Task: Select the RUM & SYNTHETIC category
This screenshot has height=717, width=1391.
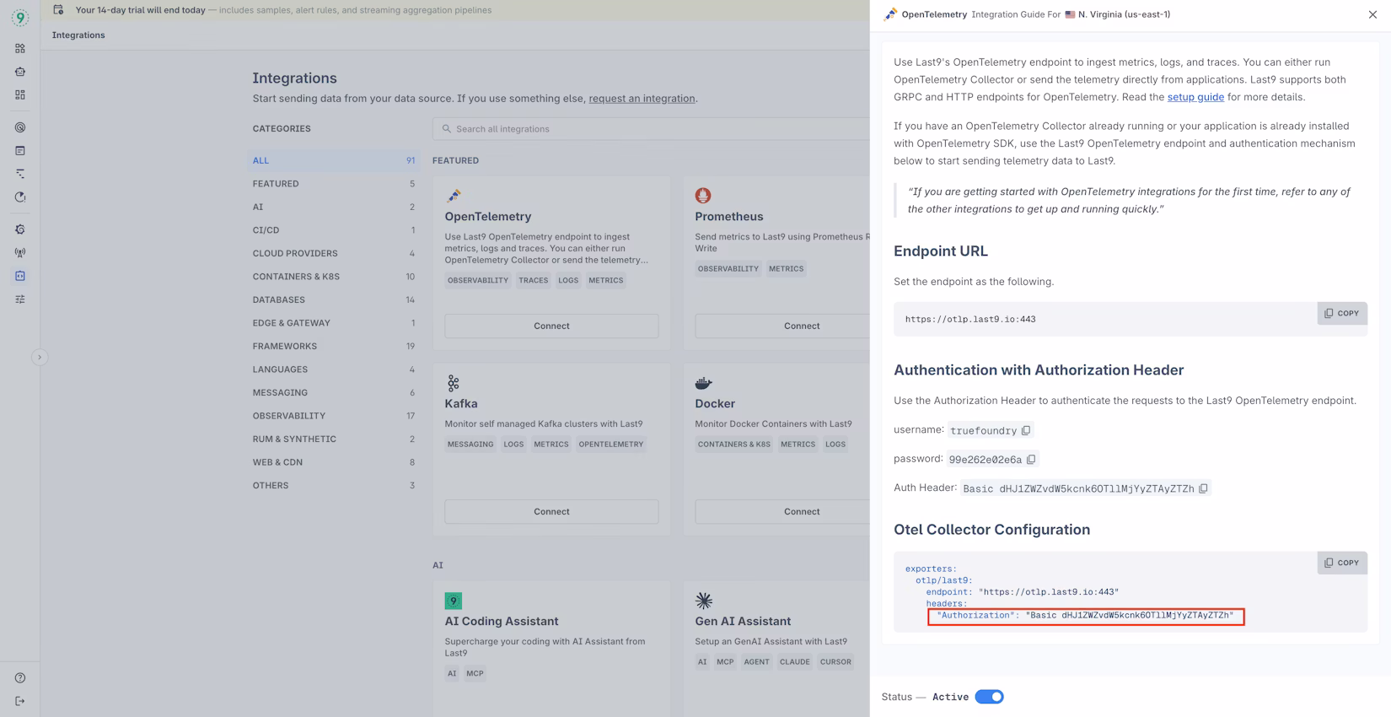Action: click(x=334, y=439)
